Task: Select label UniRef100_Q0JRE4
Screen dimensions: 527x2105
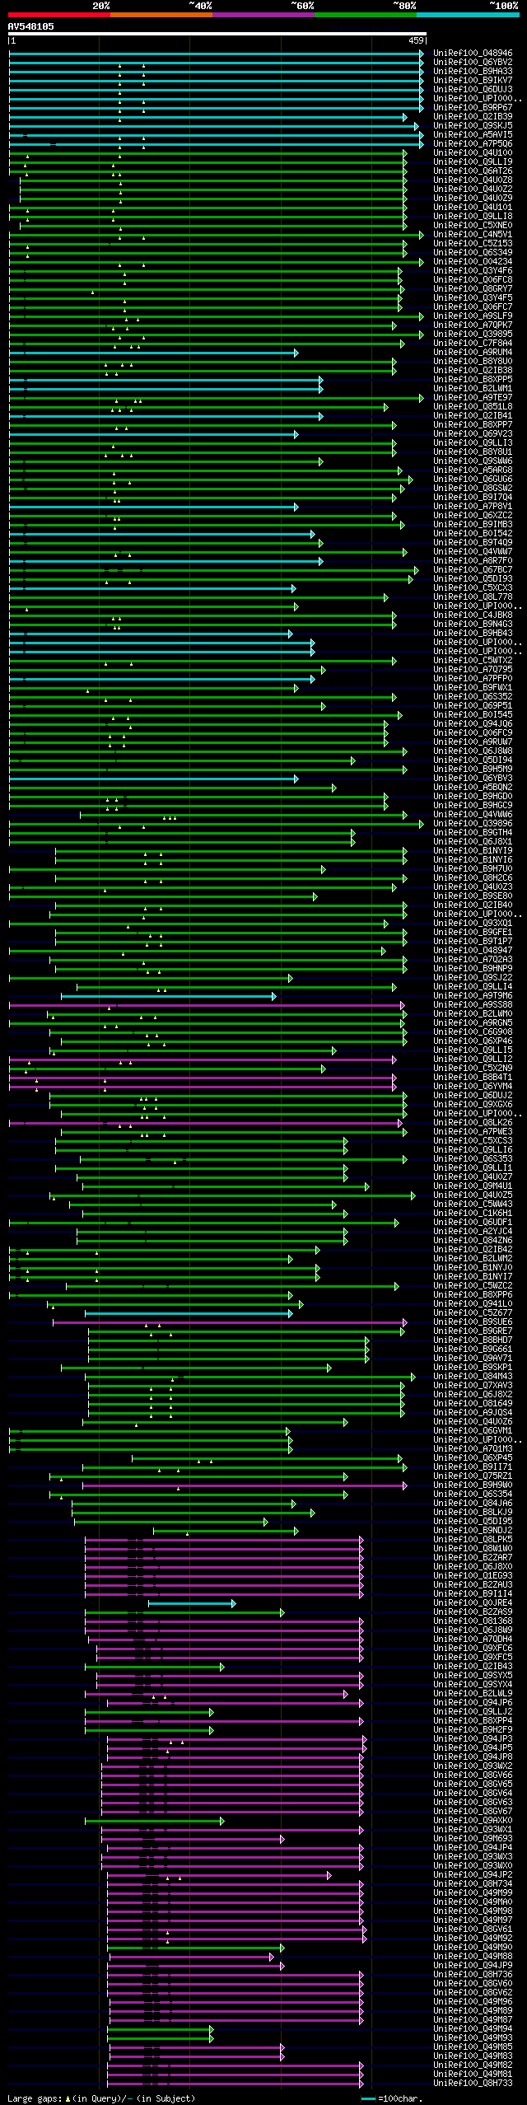Action: (473, 1602)
